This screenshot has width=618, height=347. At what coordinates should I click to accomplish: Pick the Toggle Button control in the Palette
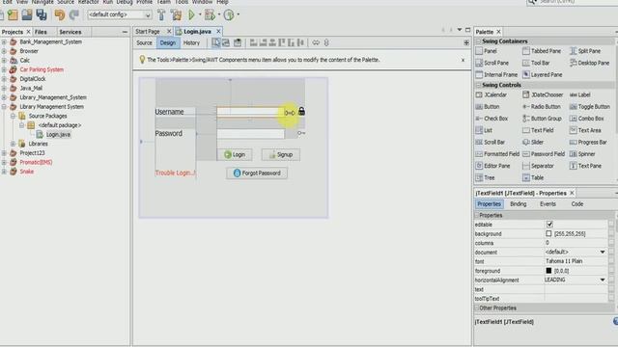[590, 107]
